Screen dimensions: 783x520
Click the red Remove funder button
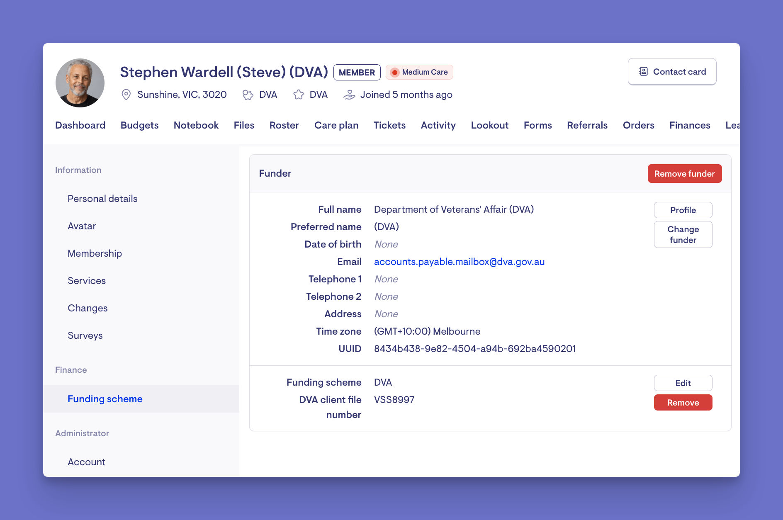(x=685, y=174)
